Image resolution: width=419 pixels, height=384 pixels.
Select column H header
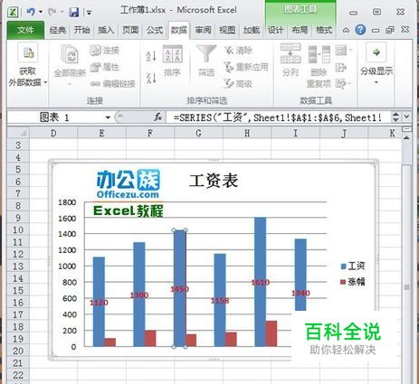pos(247,133)
